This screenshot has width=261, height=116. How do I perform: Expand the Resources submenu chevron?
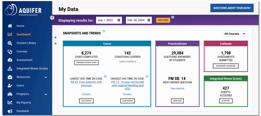tap(46, 77)
